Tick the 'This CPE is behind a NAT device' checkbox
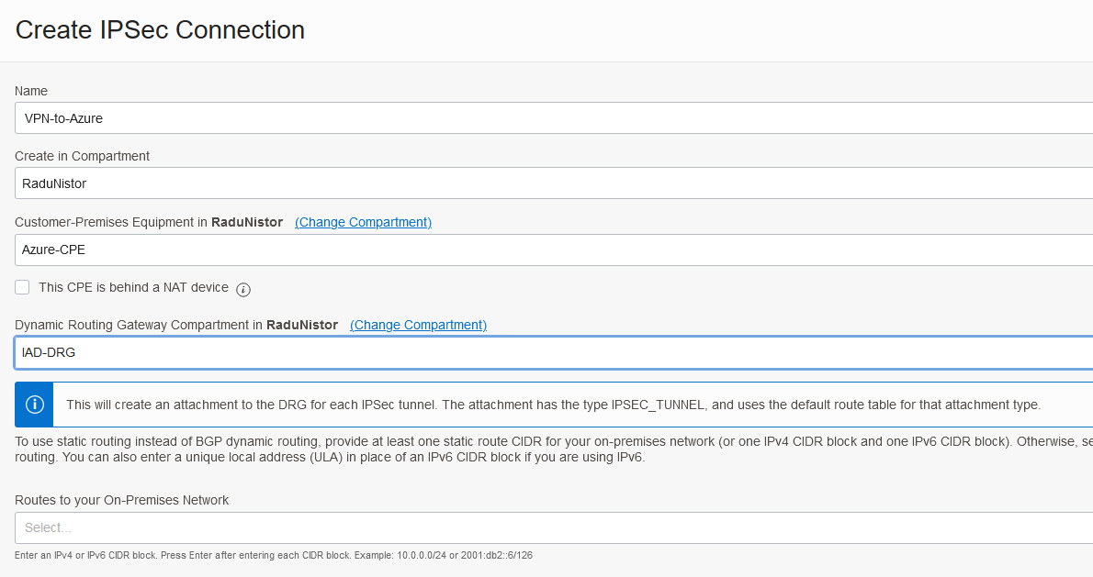 pyautogui.click(x=22, y=287)
